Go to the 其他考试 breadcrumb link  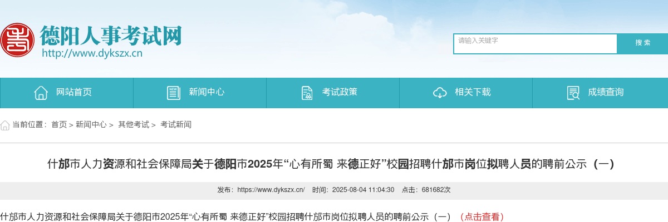(x=134, y=125)
